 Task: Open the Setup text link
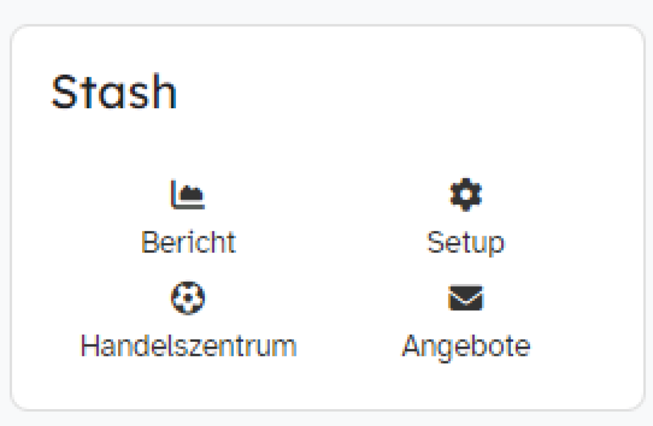tap(466, 243)
